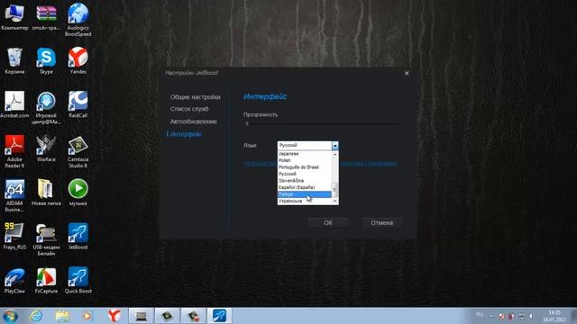This screenshot has height=324, width=577.
Task: Open 'Общие настройки' settings section
Action: [195, 97]
